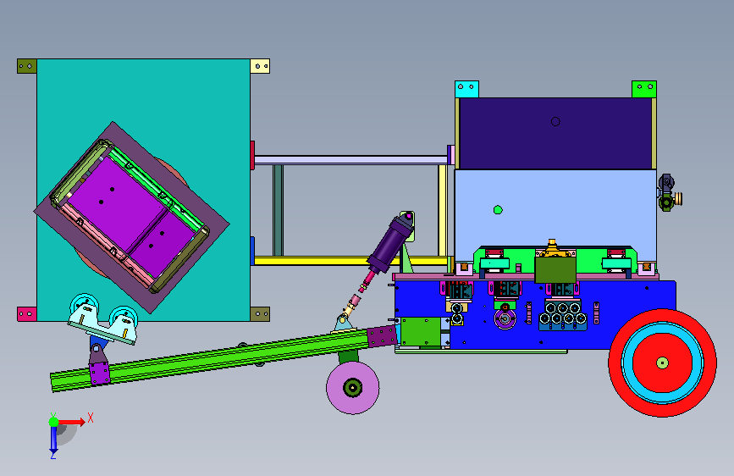Select the lavender upper horizontal beam

click(351, 160)
